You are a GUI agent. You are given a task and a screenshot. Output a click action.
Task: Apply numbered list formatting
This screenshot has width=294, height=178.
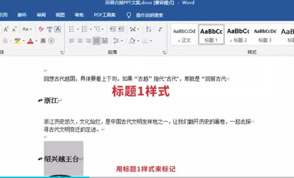85,29
